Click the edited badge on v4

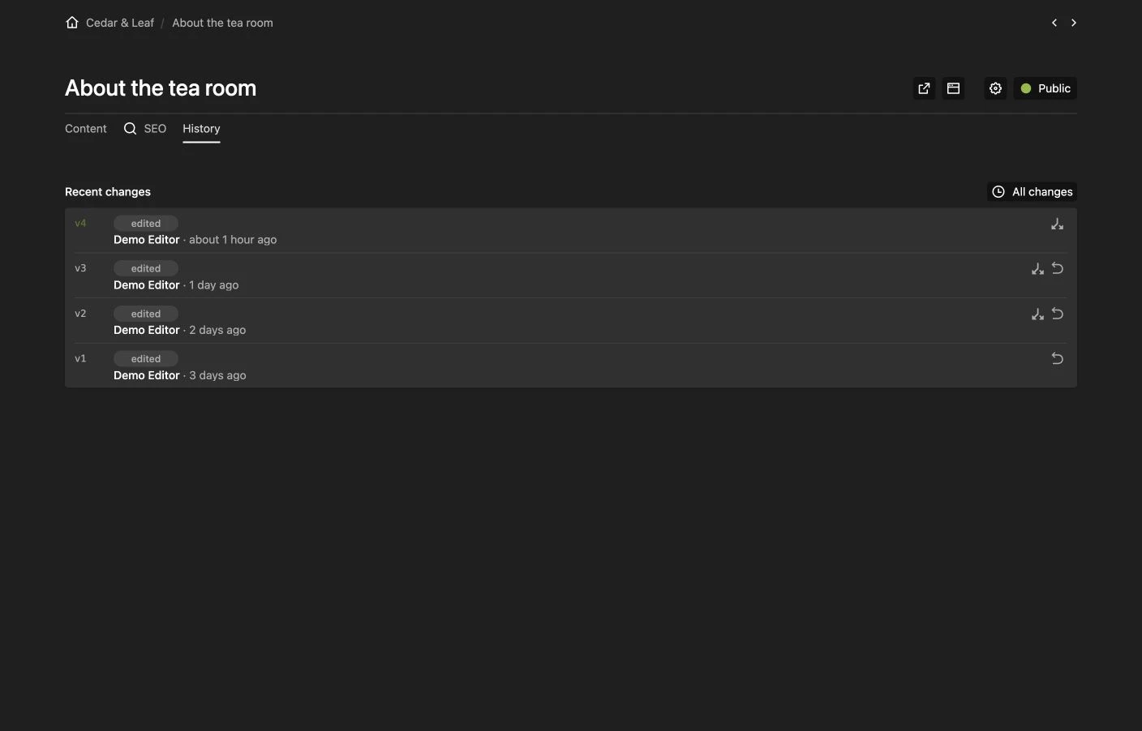146,224
